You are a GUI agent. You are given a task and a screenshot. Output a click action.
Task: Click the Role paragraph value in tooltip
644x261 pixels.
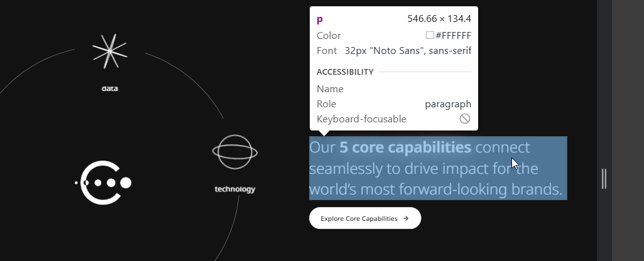447,104
